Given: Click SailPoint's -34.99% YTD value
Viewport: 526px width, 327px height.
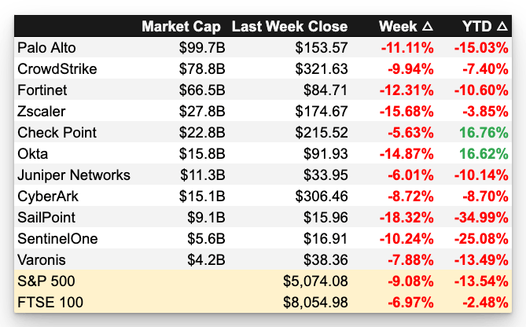Looking at the screenshot, I should click(x=481, y=218).
